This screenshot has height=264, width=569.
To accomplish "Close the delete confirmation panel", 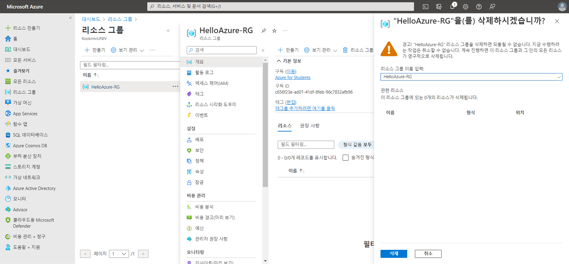I will 557,21.
